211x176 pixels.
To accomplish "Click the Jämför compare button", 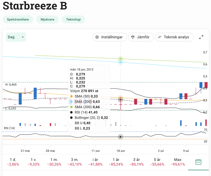I will coord(141,37).
